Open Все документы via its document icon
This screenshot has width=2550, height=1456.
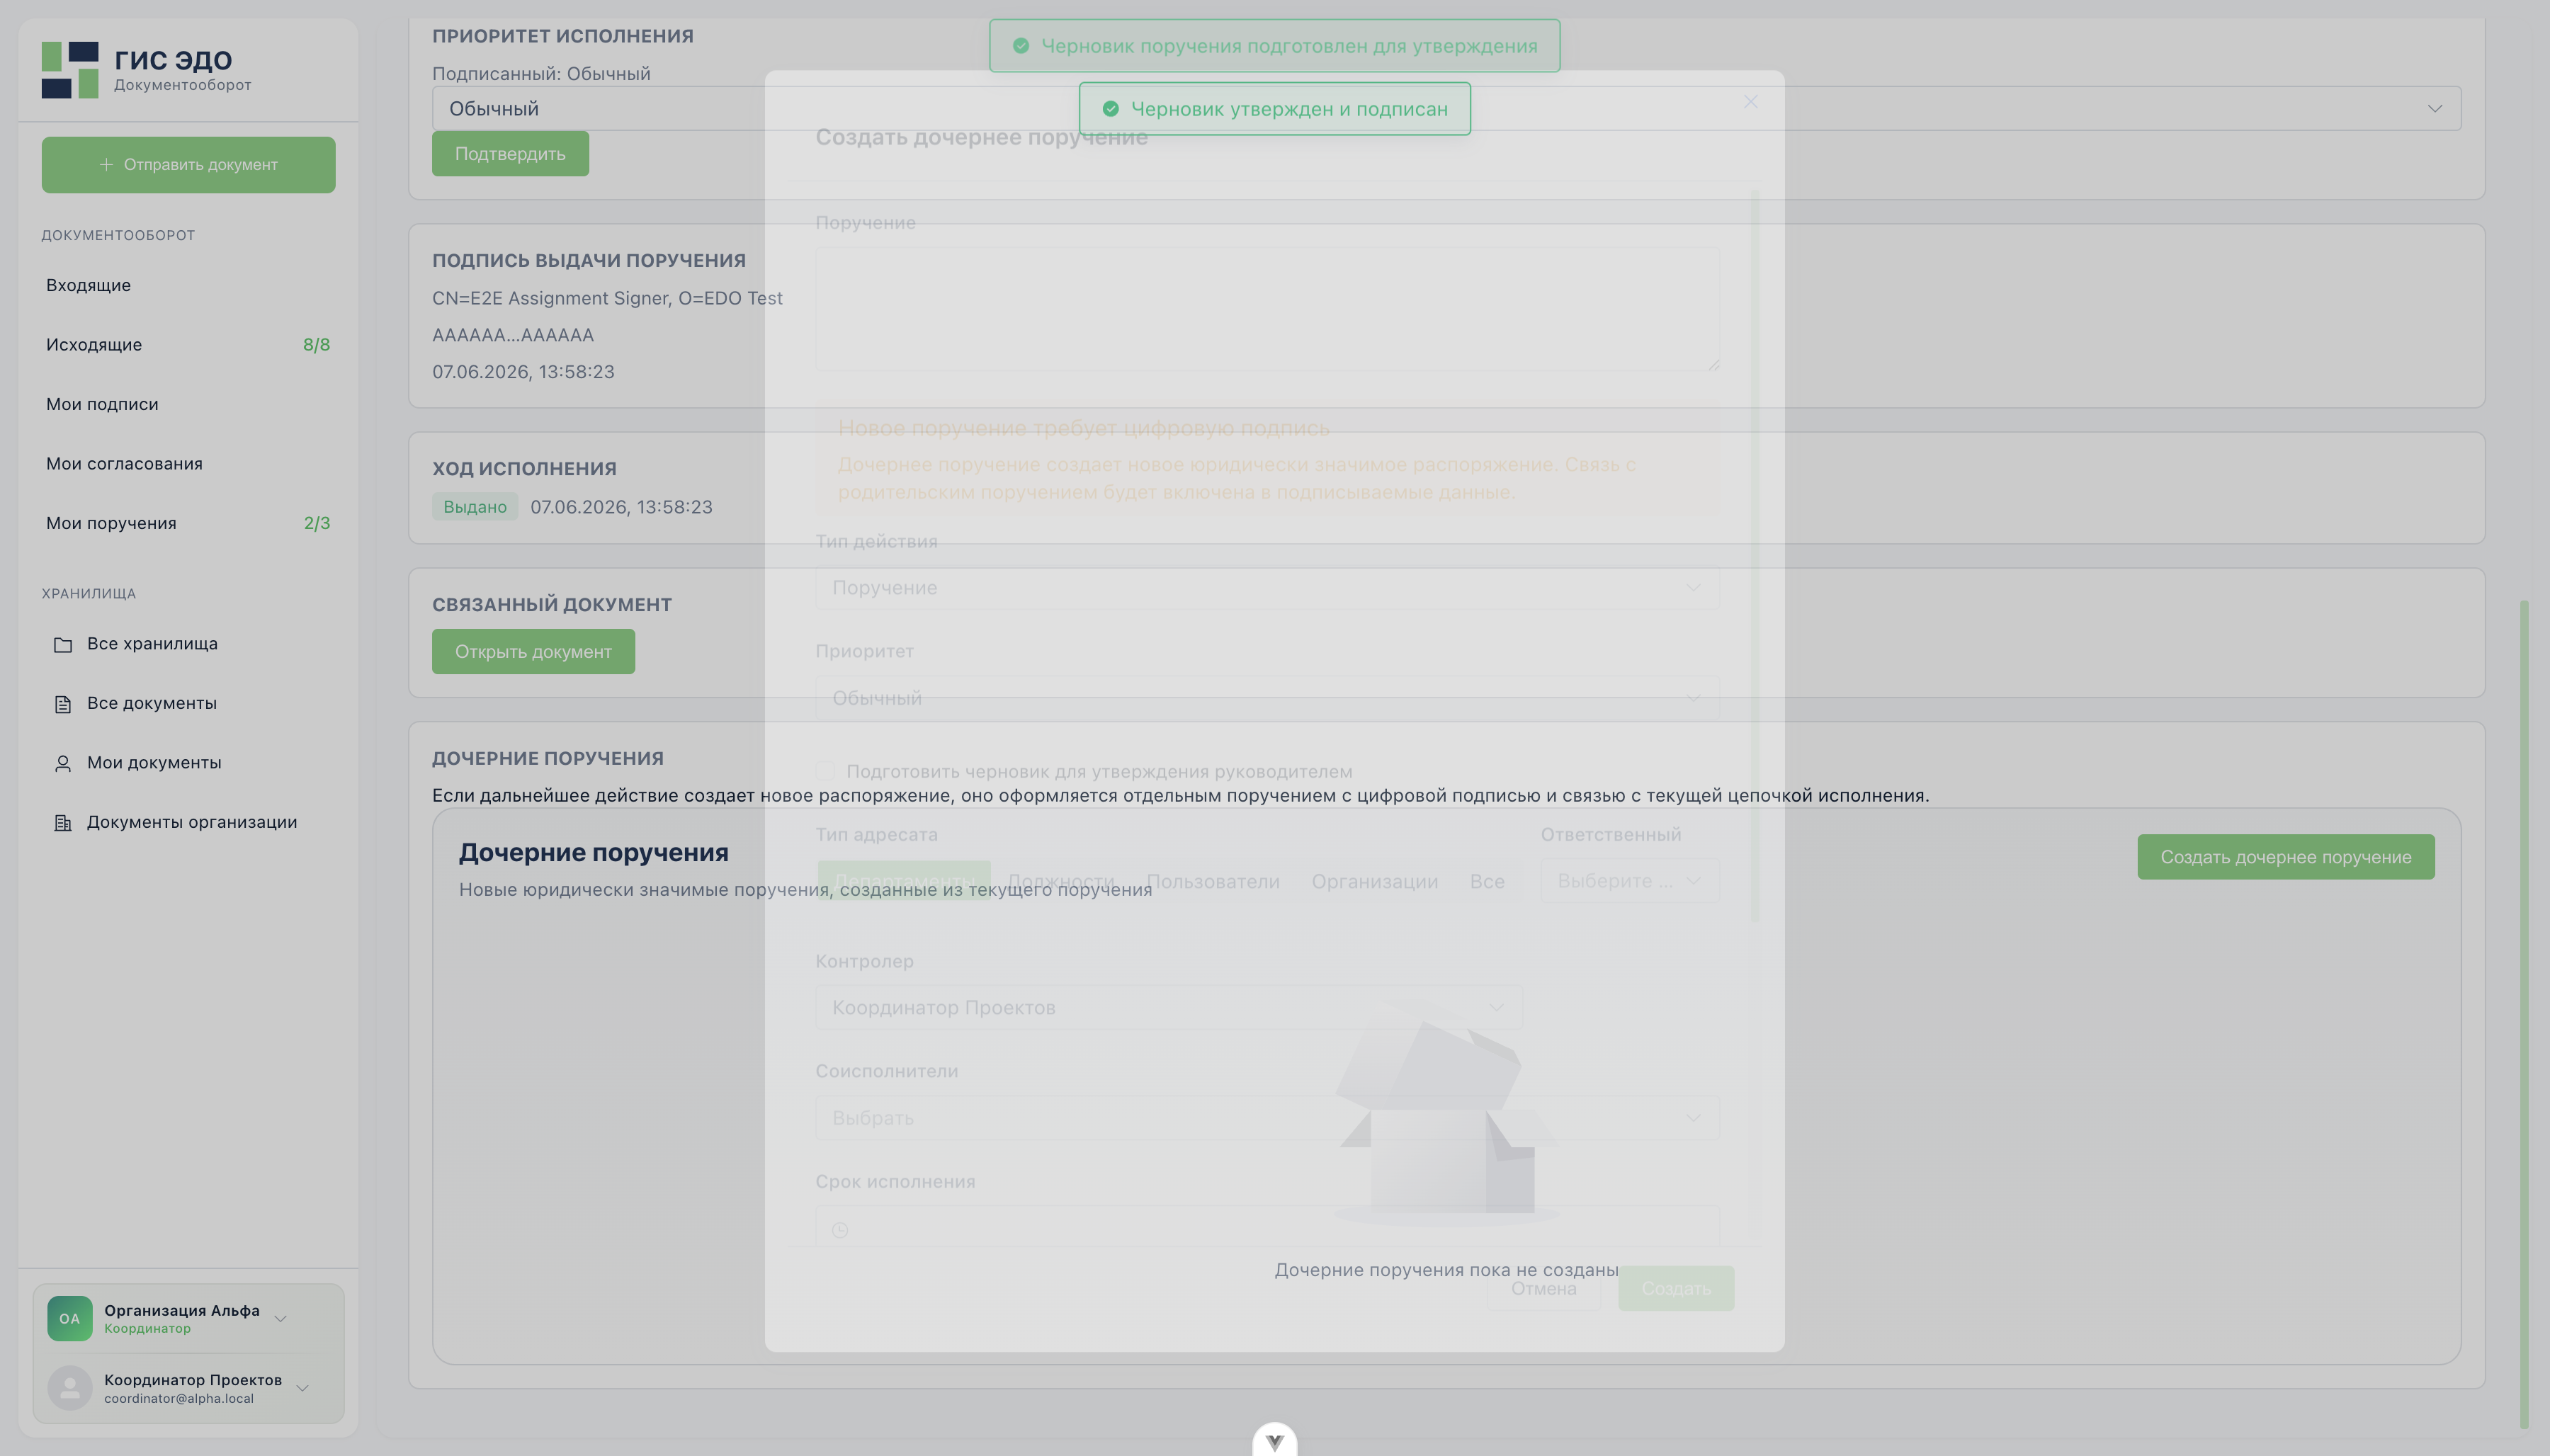tap(63, 704)
